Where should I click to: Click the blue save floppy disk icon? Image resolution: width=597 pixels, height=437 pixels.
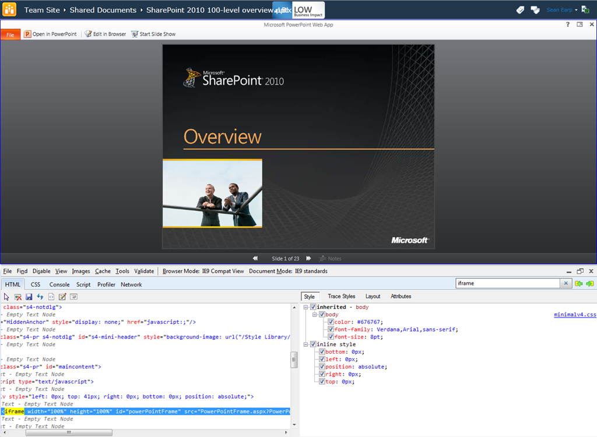click(29, 297)
